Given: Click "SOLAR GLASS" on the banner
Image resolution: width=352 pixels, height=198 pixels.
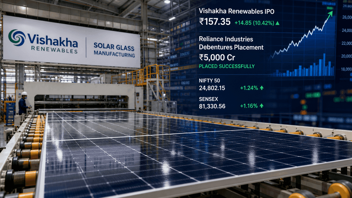Looking at the screenshot, I should (x=114, y=46).
